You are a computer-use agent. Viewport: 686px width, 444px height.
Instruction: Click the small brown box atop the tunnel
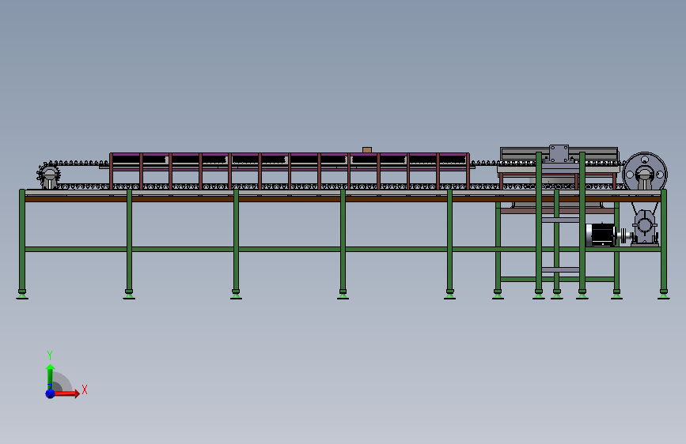pyautogui.click(x=367, y=150)
